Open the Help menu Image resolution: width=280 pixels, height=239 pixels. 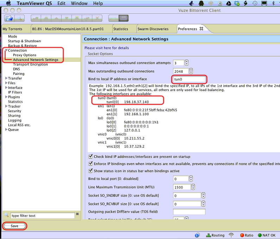coord(98,3)
